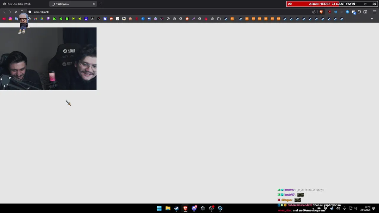This screenshot has height=213, width=379.
Task: Toggle the sidebar panel icon
Action: pos(365,12)
